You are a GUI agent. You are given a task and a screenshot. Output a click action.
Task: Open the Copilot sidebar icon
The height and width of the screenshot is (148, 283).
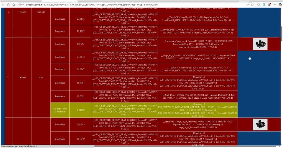(280, 5)
